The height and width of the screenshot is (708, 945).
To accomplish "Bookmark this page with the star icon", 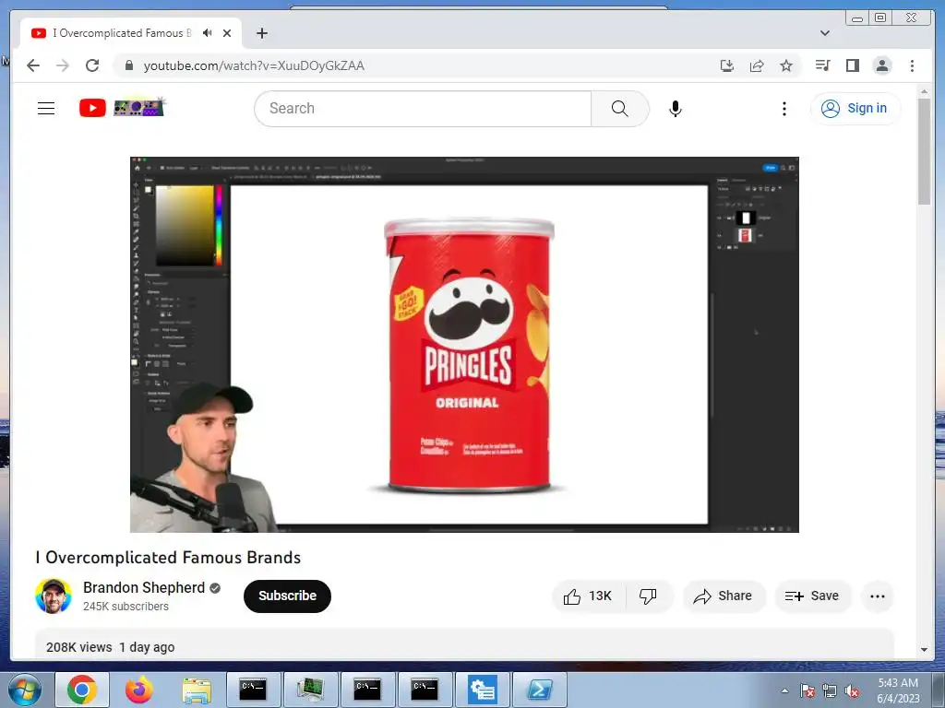I will pos(786,65).
